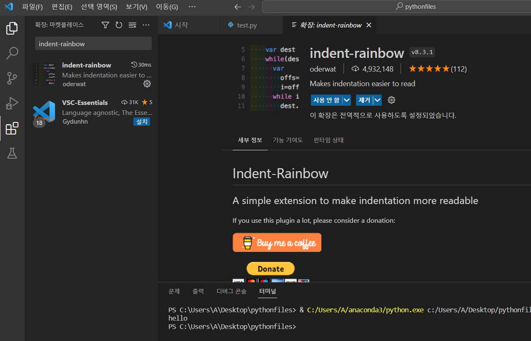
Task: Close the indent-rainbow extension tab
Action: [x=368, y=25]
